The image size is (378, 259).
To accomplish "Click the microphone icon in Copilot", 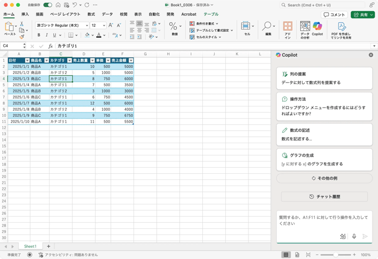I will (x=354, y=236).
